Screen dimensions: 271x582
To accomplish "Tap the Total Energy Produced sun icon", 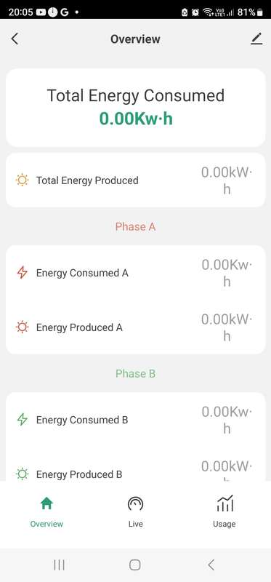I will (23, 180).
